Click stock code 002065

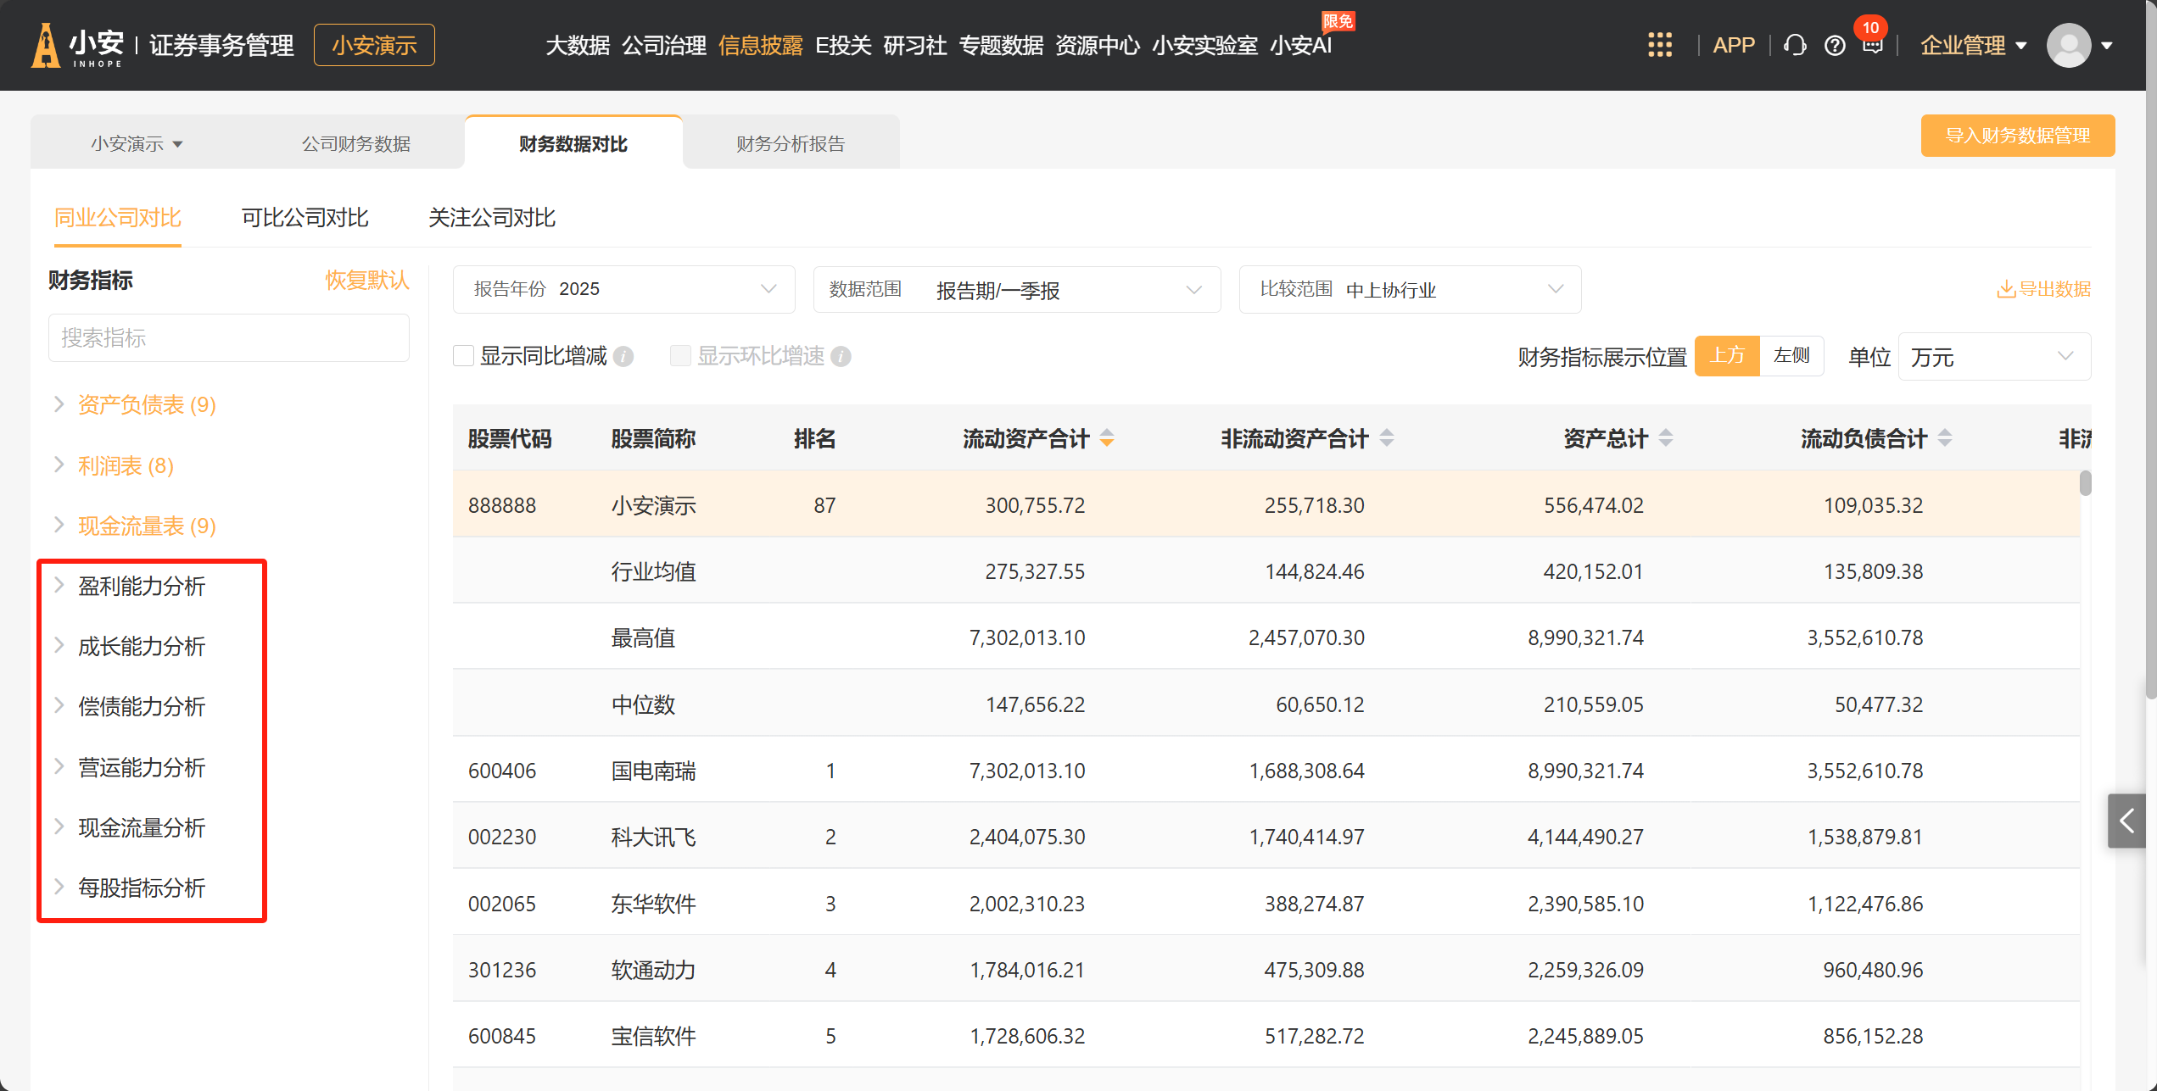(x=502, y=904)
